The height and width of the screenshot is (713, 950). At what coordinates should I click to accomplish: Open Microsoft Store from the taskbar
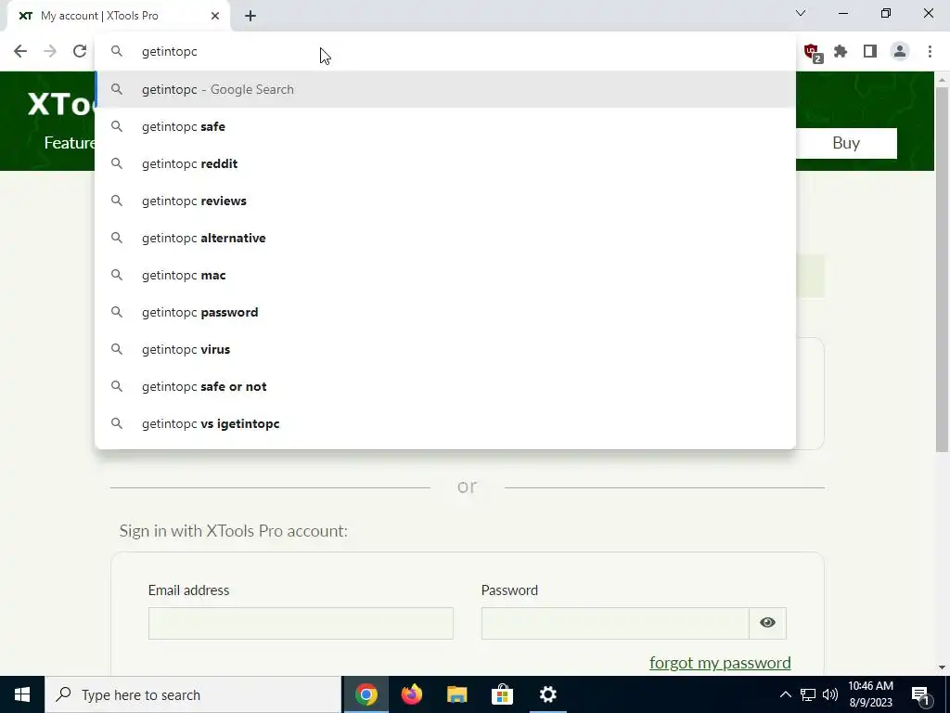[502, 694]
